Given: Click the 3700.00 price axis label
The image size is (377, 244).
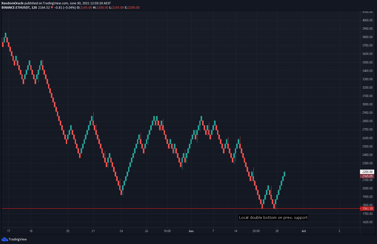Looking at the screenshot, I should click(x=367, y=45).
